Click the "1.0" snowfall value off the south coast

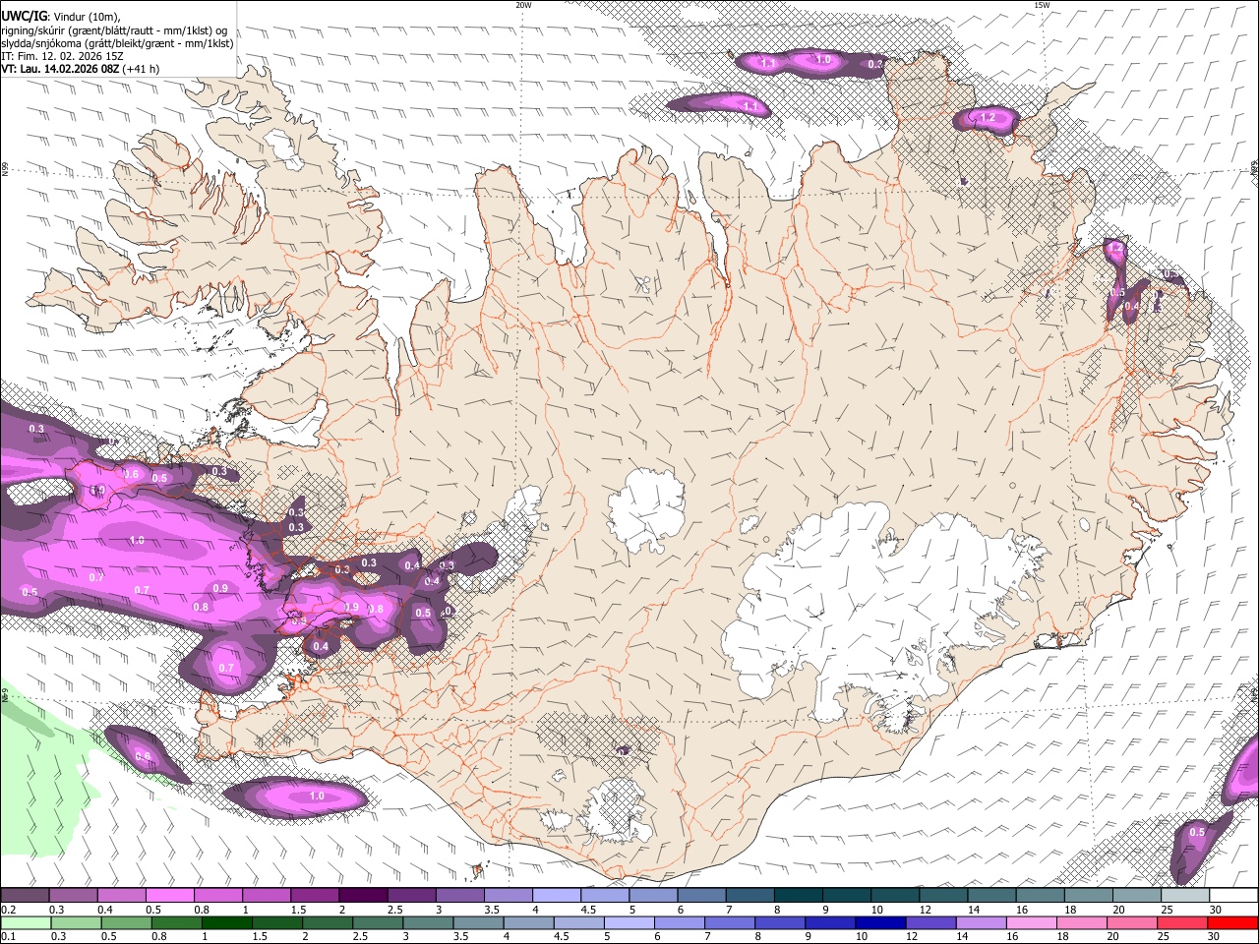coord(317,796)
